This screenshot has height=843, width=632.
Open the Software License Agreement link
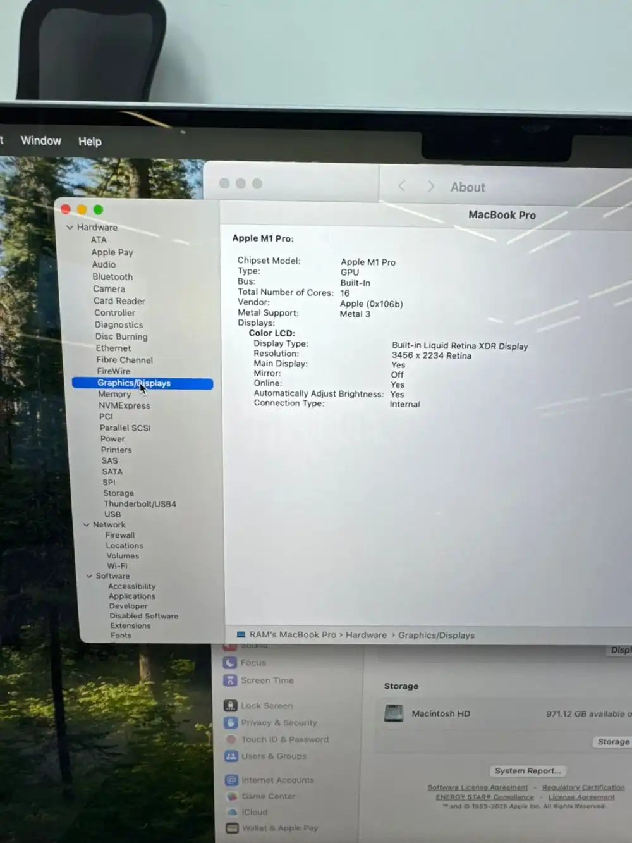pyautogui.click(x=477, y=787)
